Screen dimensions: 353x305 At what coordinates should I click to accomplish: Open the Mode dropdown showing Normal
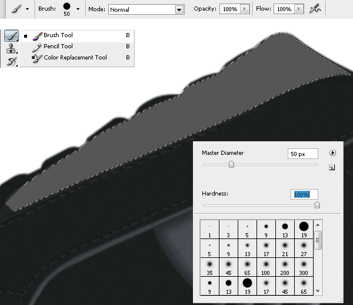[x=146, y=9]
